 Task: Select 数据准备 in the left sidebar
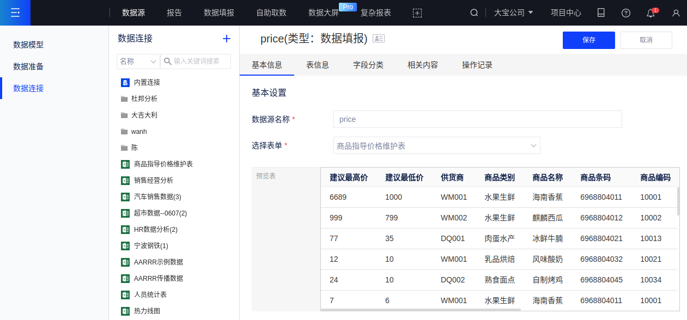coord(28,66)
